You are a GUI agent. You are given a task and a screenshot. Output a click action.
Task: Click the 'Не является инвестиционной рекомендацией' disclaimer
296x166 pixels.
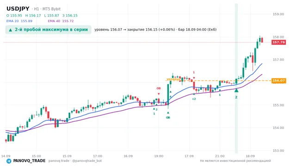click(x=235, y=161)
